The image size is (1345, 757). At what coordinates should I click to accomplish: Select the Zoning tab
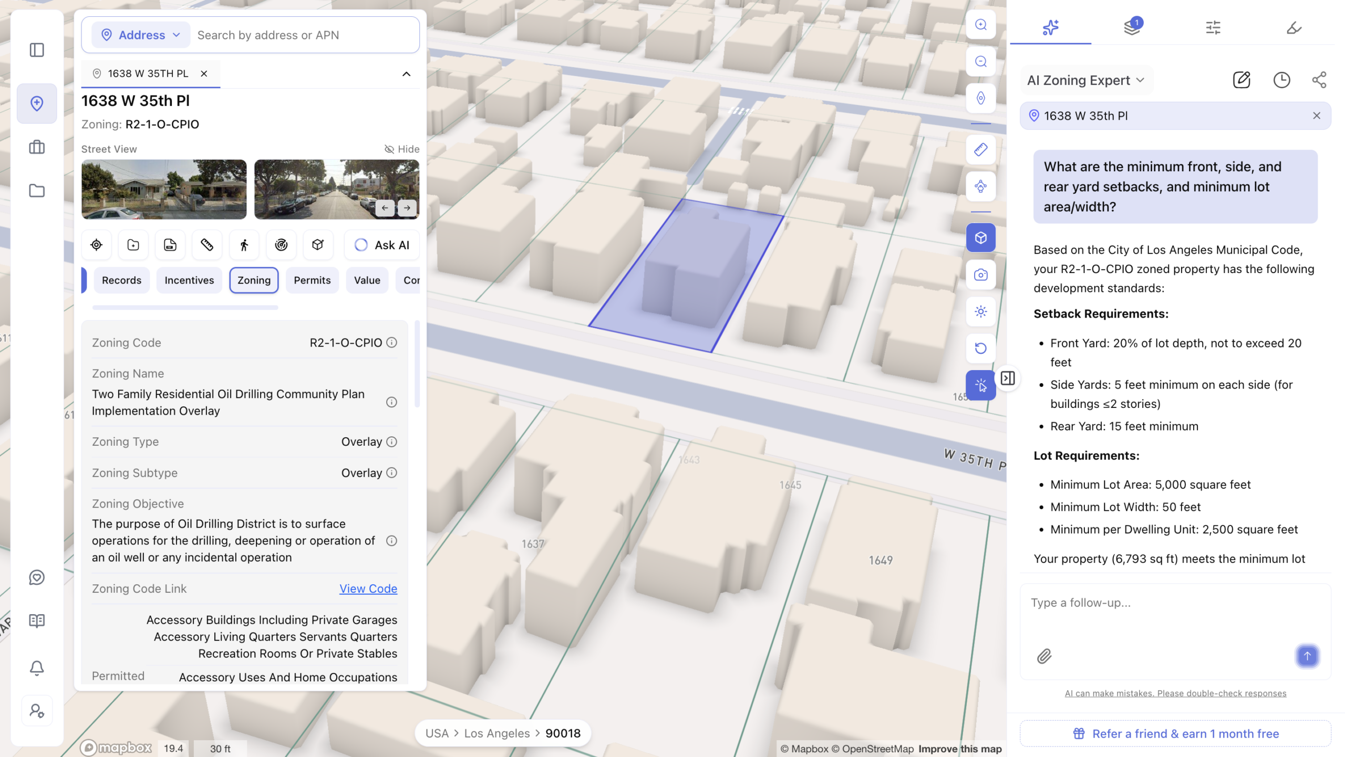point(254,280)
